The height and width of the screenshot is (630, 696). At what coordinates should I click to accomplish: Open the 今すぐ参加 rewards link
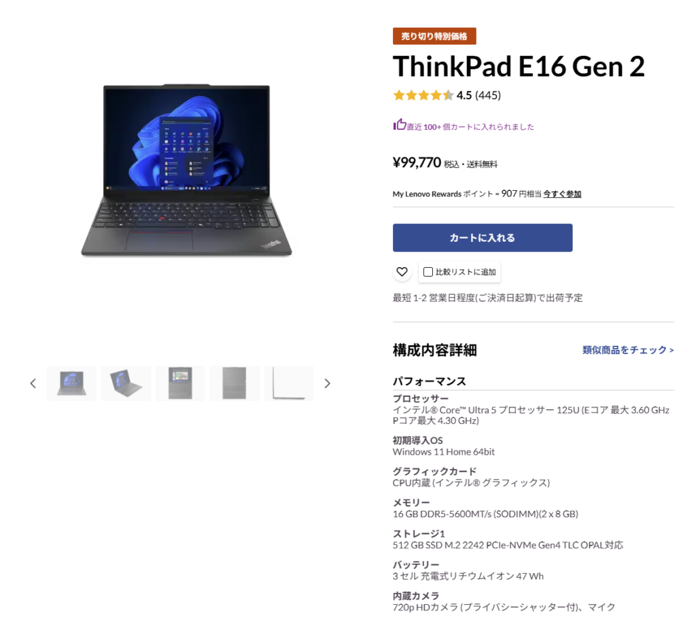[562, 194]
